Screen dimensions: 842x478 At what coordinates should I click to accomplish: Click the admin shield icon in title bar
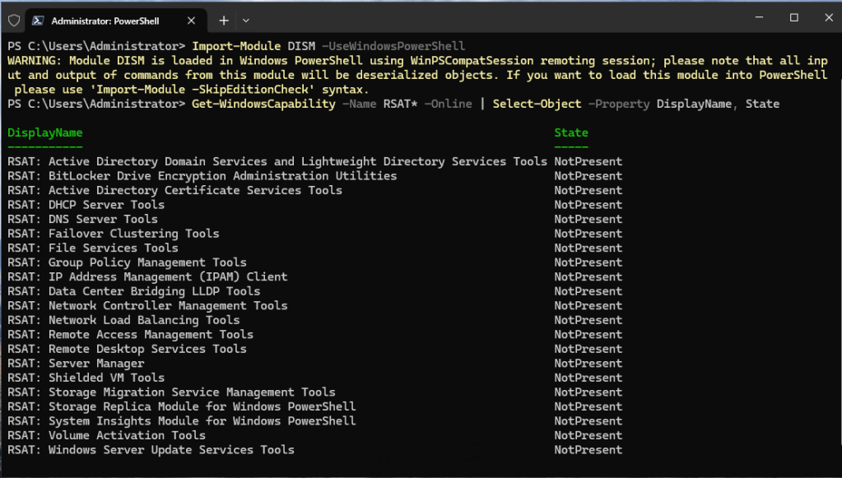[x=13, y=19]
